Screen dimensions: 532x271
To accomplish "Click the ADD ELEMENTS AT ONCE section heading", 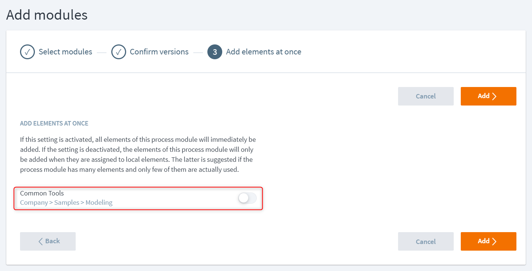I will (54, 123).
